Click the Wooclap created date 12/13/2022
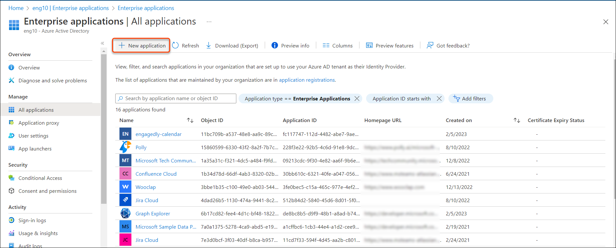This screenshot has height=248, width=616. [x=459, y=187]
